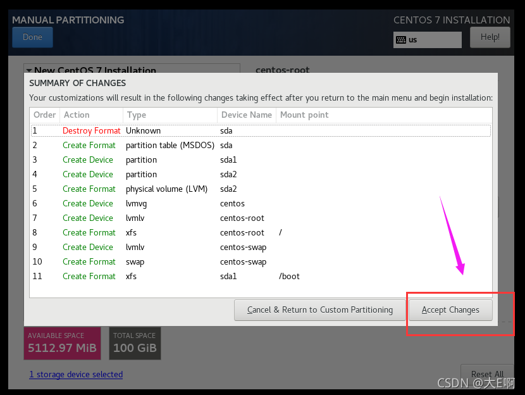The image size is (525, 395).
Task: Click Cancel & Return to Custom Partitioning
Action: [x=319, y=310]
